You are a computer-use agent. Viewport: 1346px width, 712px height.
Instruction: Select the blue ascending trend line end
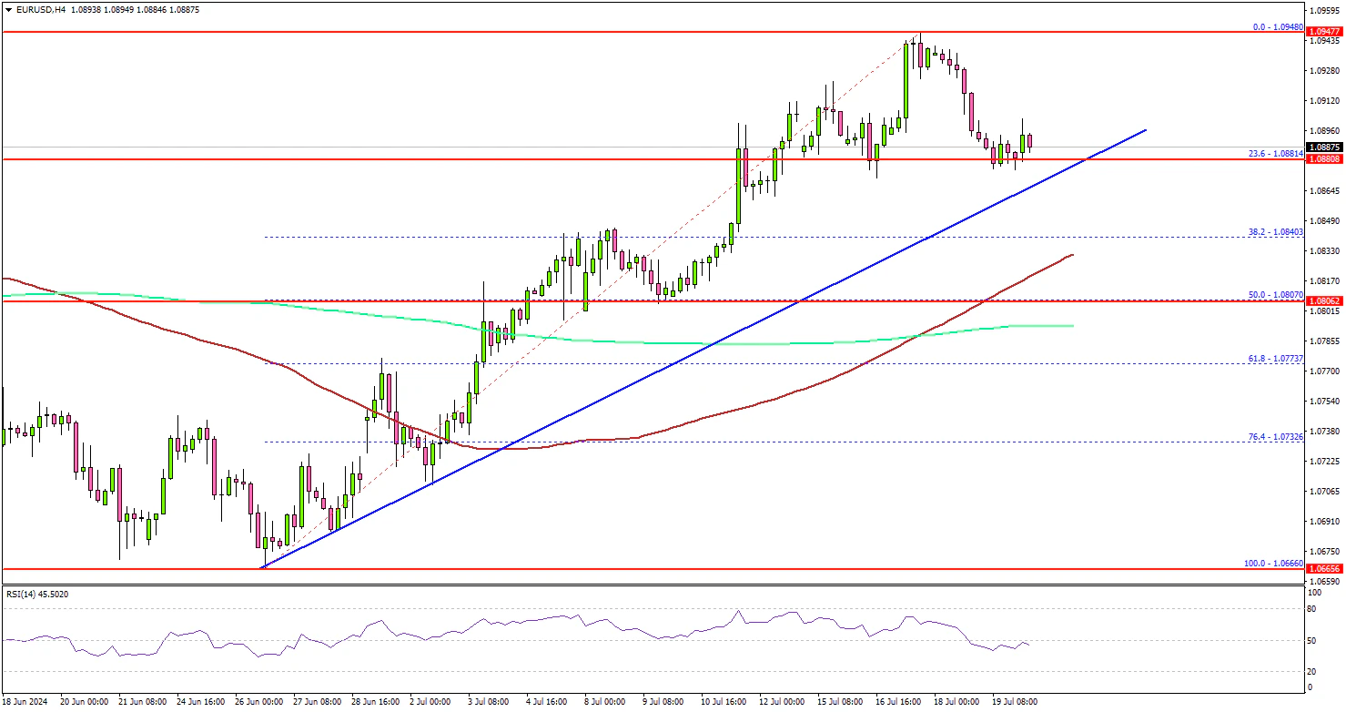tap(1145, 130)
